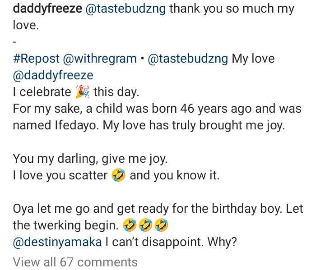Viewport: 325px width, 270px height.
Task: Tap the party popper emoji after 'celebrate'
Action: point(82,92)
